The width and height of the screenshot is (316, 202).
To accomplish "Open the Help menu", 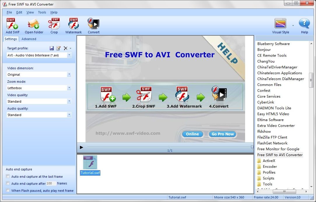I will [54, 12].
